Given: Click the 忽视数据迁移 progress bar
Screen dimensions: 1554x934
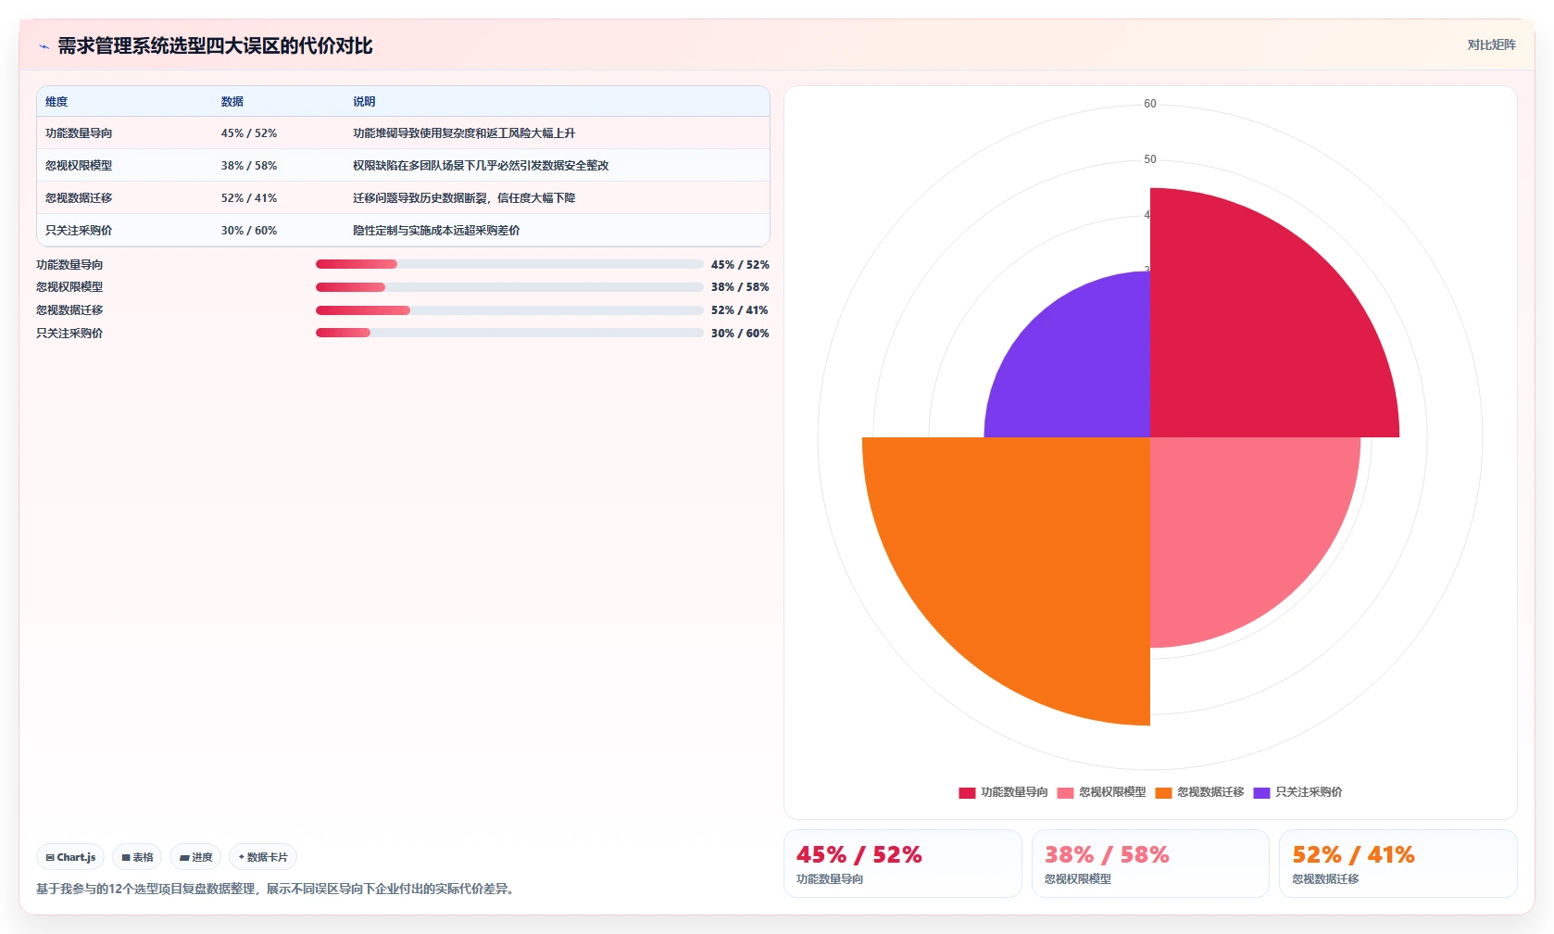Looking at the screenshot, I should pyautogui.click(x=509, y=310).
